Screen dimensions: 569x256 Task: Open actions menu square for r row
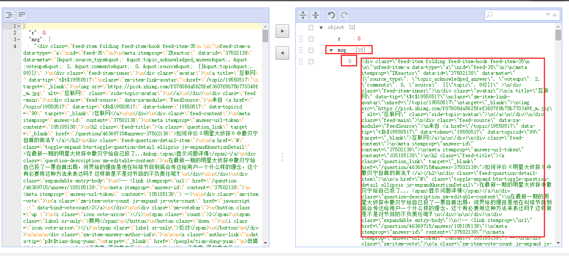(x=311, y=39)
